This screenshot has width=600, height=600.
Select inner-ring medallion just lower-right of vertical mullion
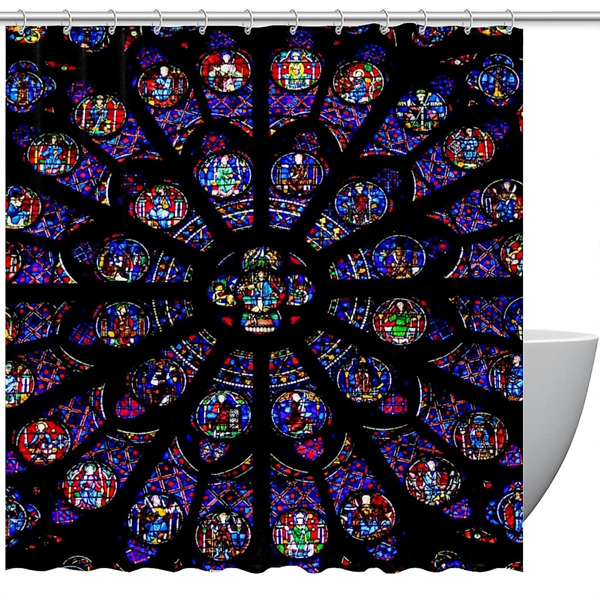(x=299, y=413)
